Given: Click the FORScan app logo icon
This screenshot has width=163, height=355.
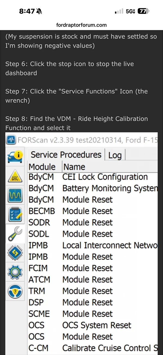Looking at the screenshot, I should point(11,140).
